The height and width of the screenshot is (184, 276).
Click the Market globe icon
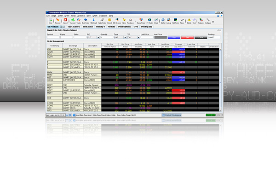click(163, 21)
